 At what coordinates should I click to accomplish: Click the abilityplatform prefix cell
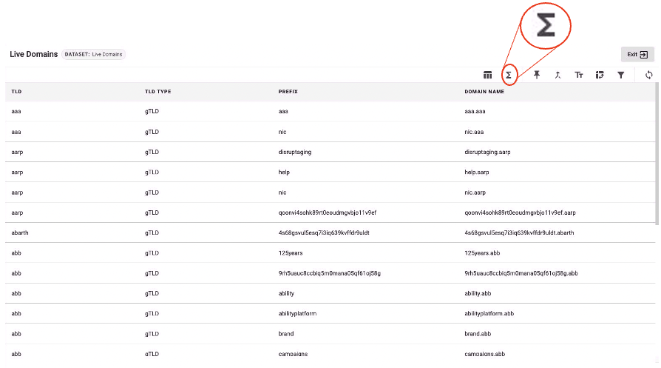click(x=297, y=314)
